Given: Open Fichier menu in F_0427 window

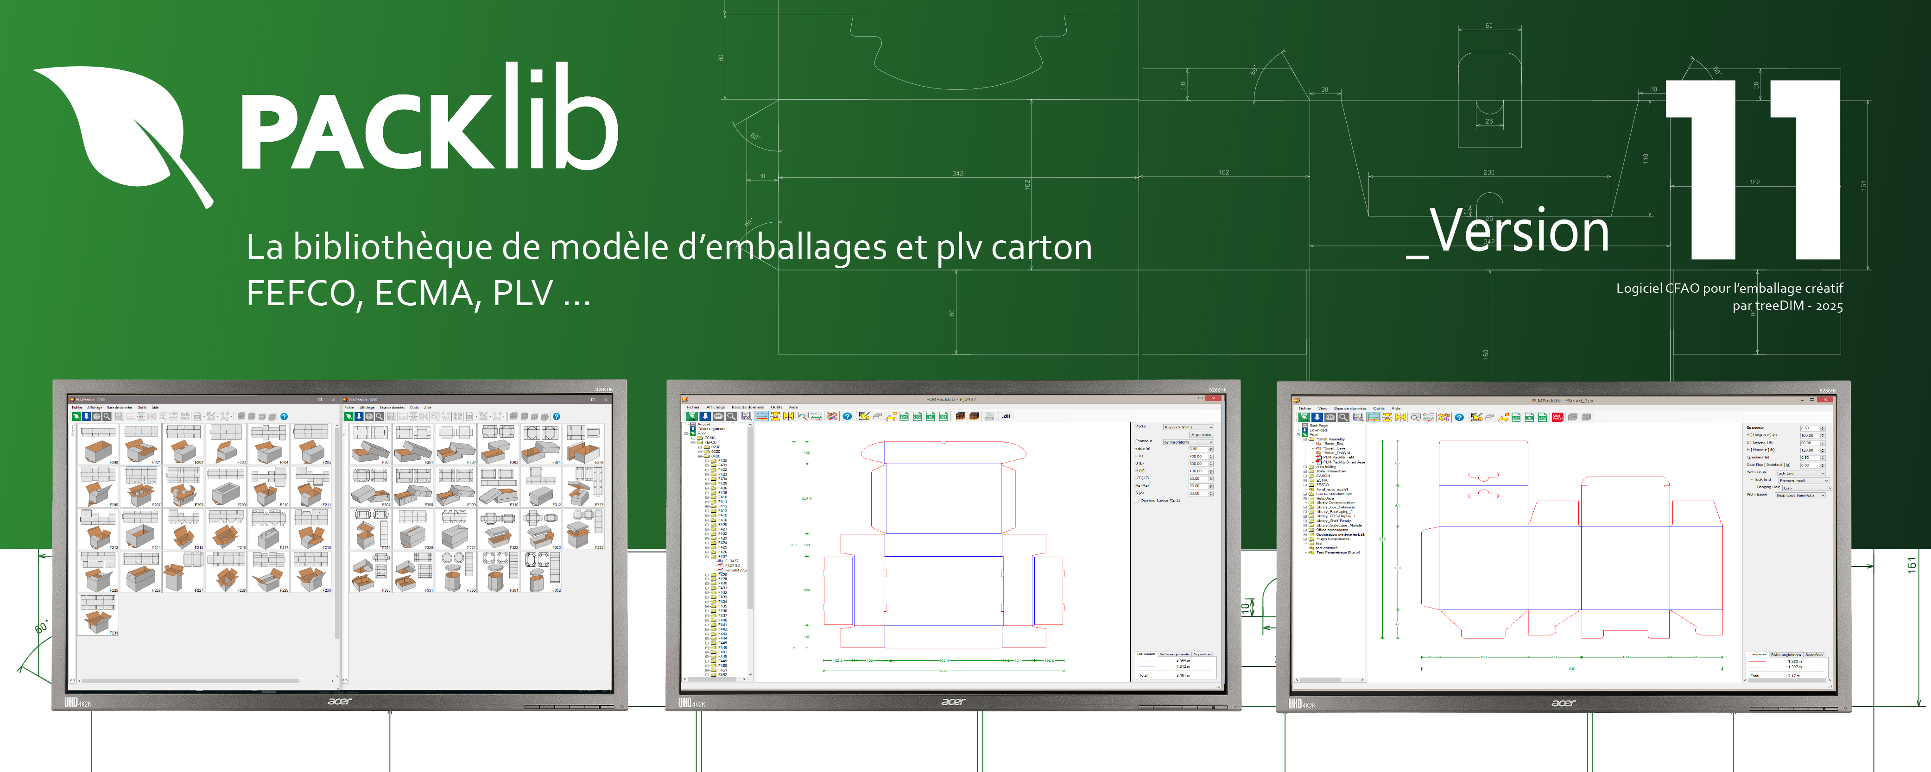Looking at the screenshot, I should tap(693, 408).
